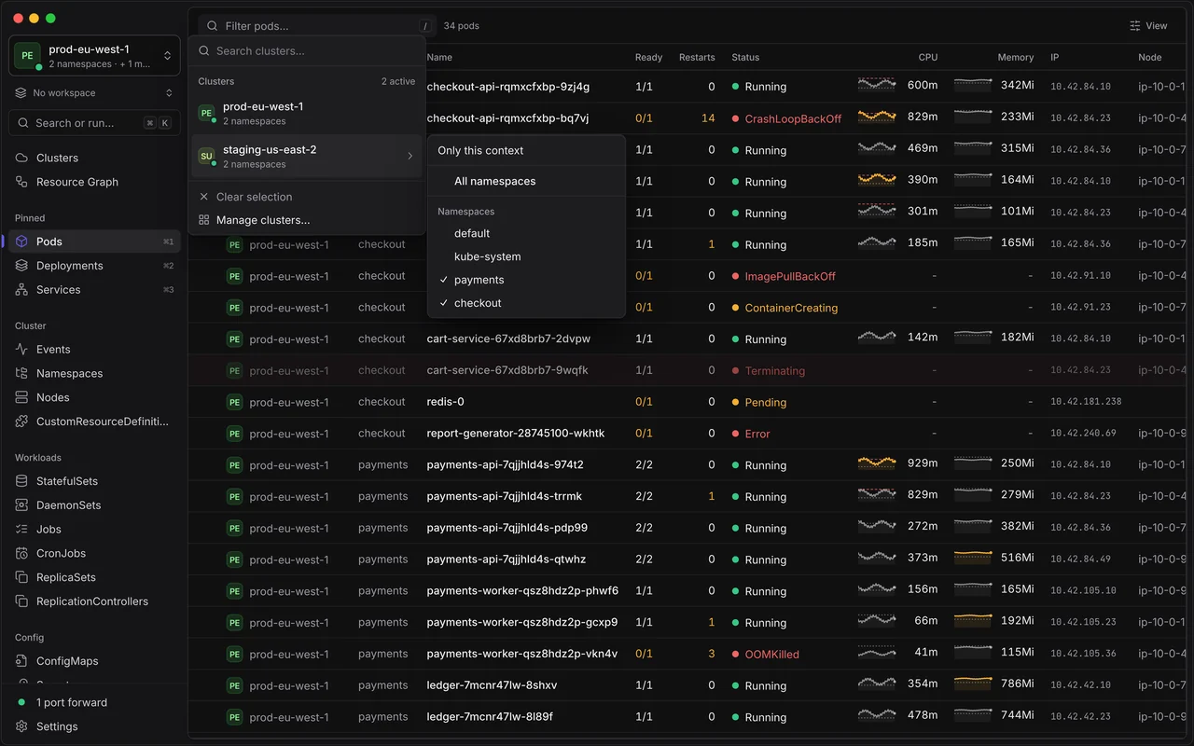Sort by the Status column header

point(745,58)
